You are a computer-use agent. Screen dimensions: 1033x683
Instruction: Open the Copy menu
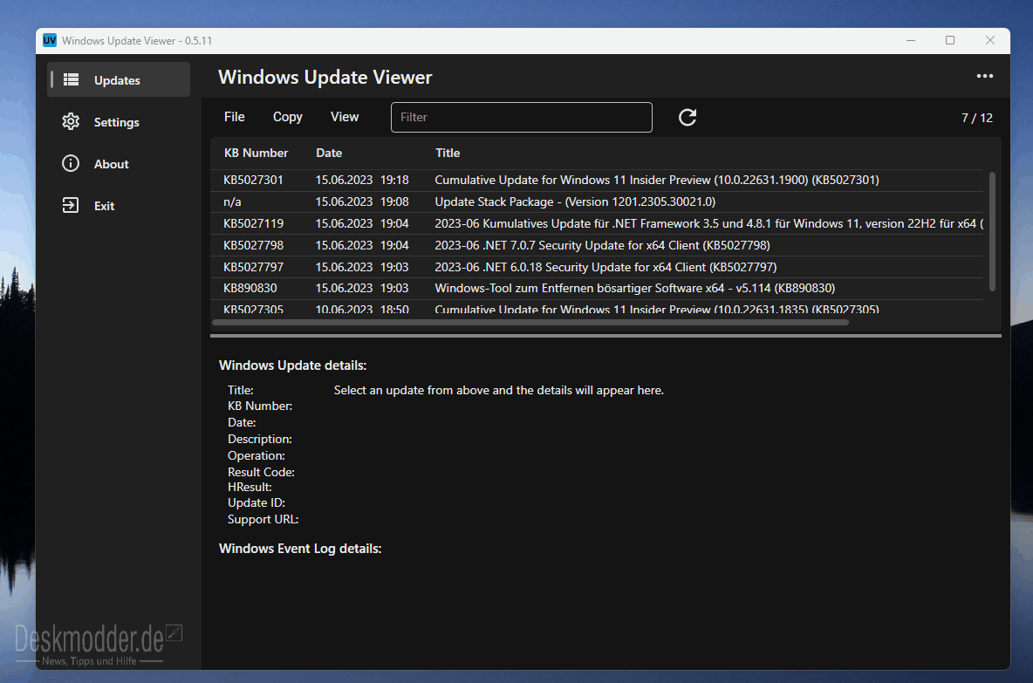[288, 117]
